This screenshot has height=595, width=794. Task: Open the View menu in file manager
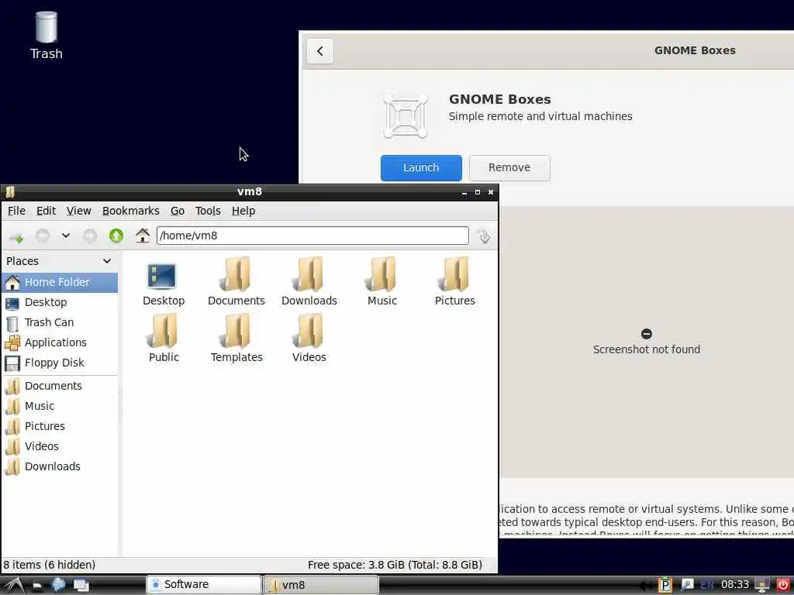click(78, 211)
